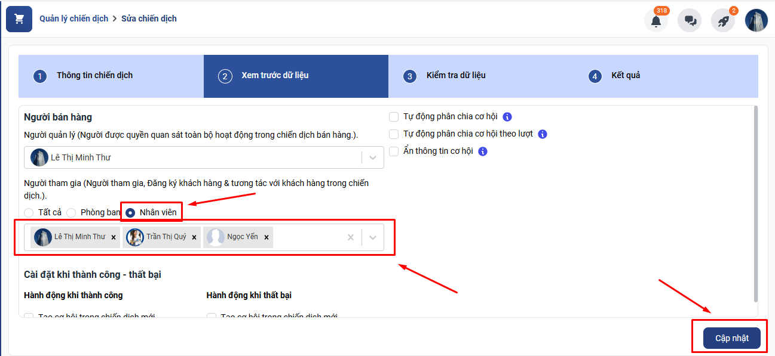The image size is (775, 356).
Task: Go to Thông tin chiến dịch step
Action: pos(94,76)
